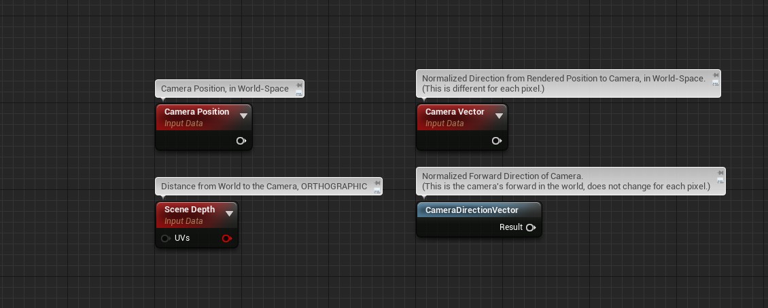Pin the CameraDirectionVector comment bubble

coord(720,173)
